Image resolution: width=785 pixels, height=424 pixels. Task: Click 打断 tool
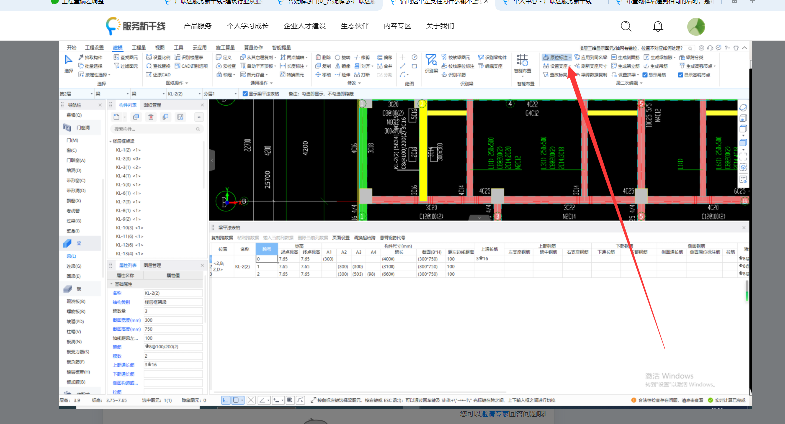pos(362,75)
